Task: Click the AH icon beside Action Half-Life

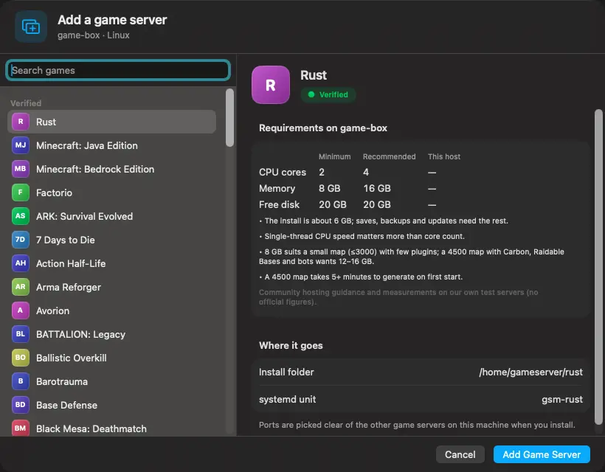Action: [x=21, y=263]
